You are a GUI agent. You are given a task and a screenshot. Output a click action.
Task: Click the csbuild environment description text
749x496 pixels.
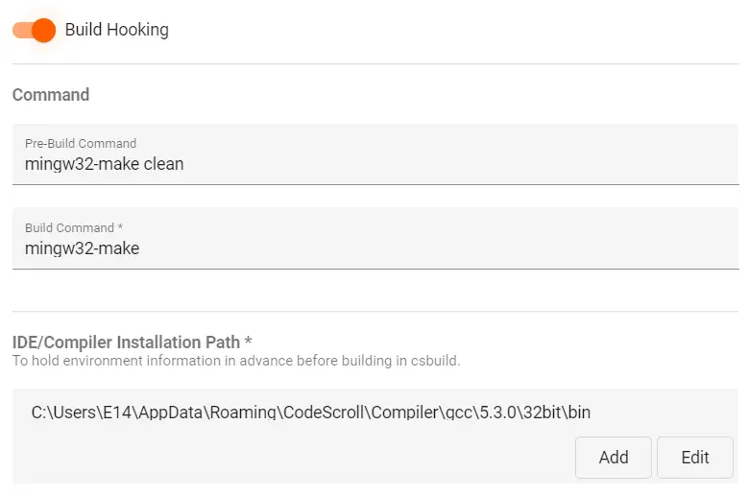[x=235, y=362]
